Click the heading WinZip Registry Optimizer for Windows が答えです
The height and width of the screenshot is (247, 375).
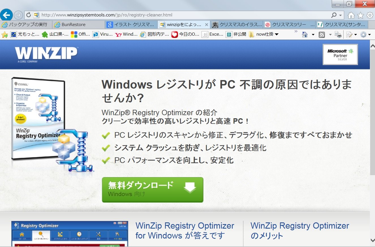(x=185, y=231)
